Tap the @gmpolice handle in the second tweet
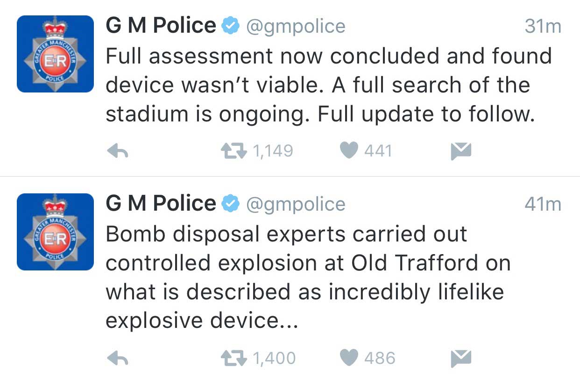580x376 pixels. tap(296, 205)
